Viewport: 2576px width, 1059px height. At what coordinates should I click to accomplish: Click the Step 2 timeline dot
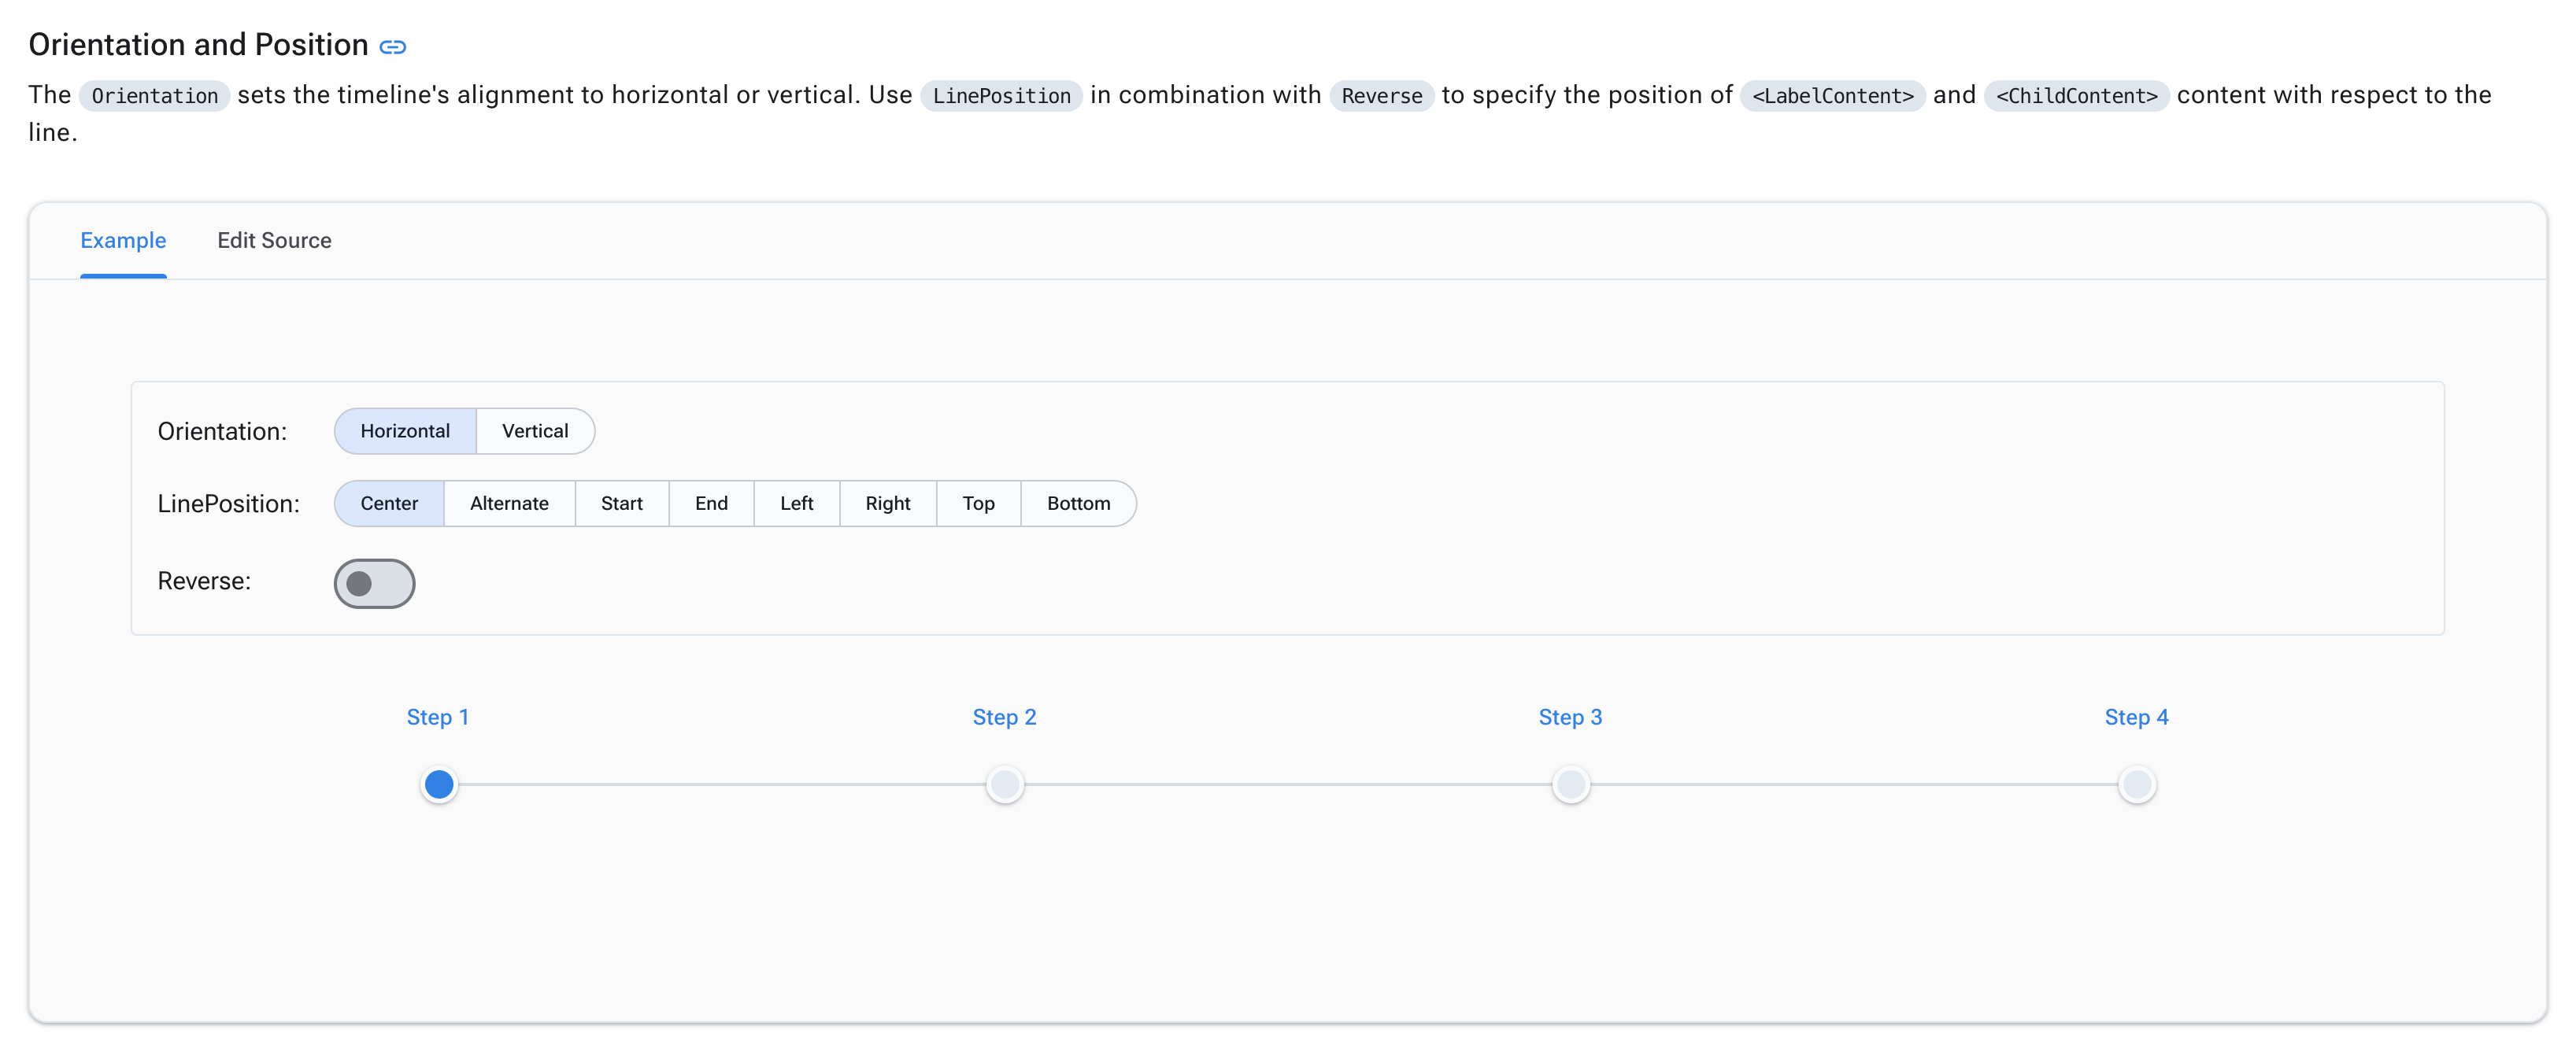click(1005, 784)
